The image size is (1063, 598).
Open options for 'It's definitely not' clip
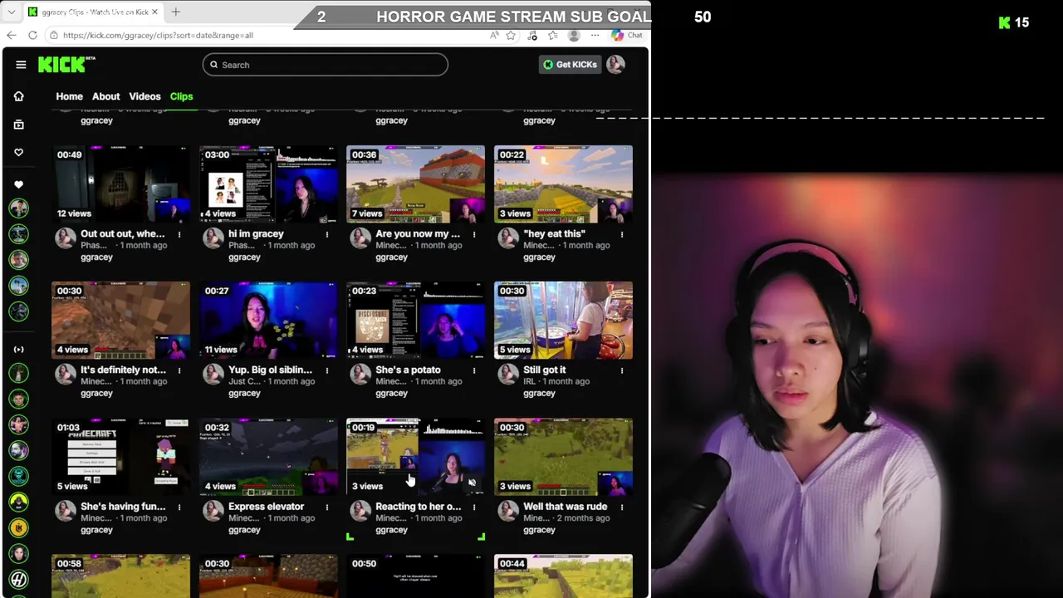coord(179,370)
